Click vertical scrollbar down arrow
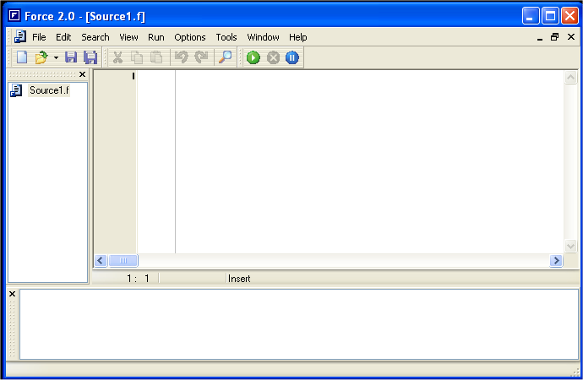The image size is (583, 380). [570, 246]
